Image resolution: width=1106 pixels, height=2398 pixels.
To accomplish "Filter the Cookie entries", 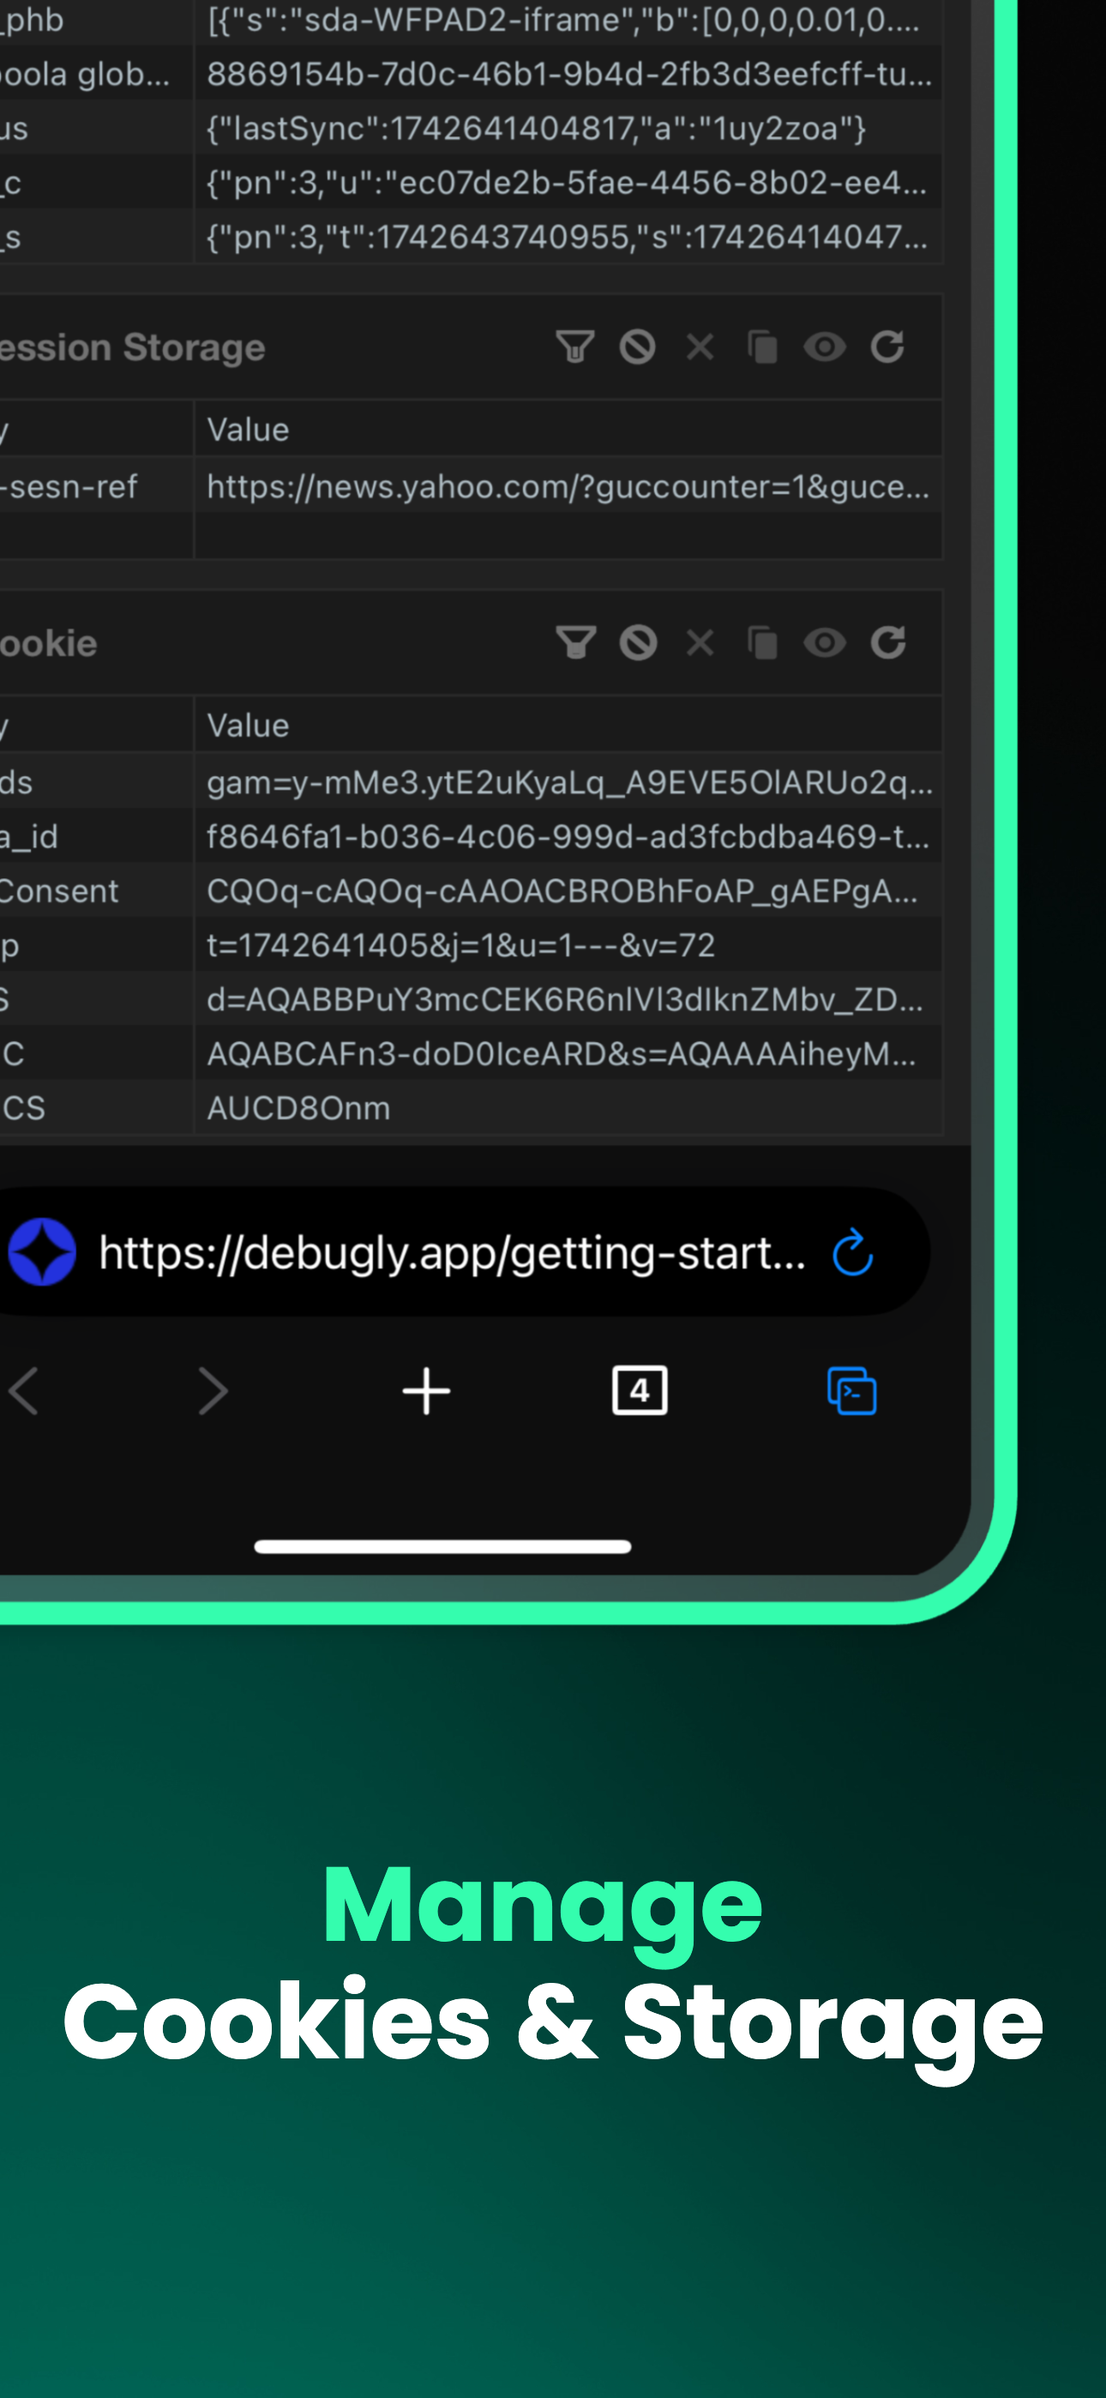I will coord(575,642).
